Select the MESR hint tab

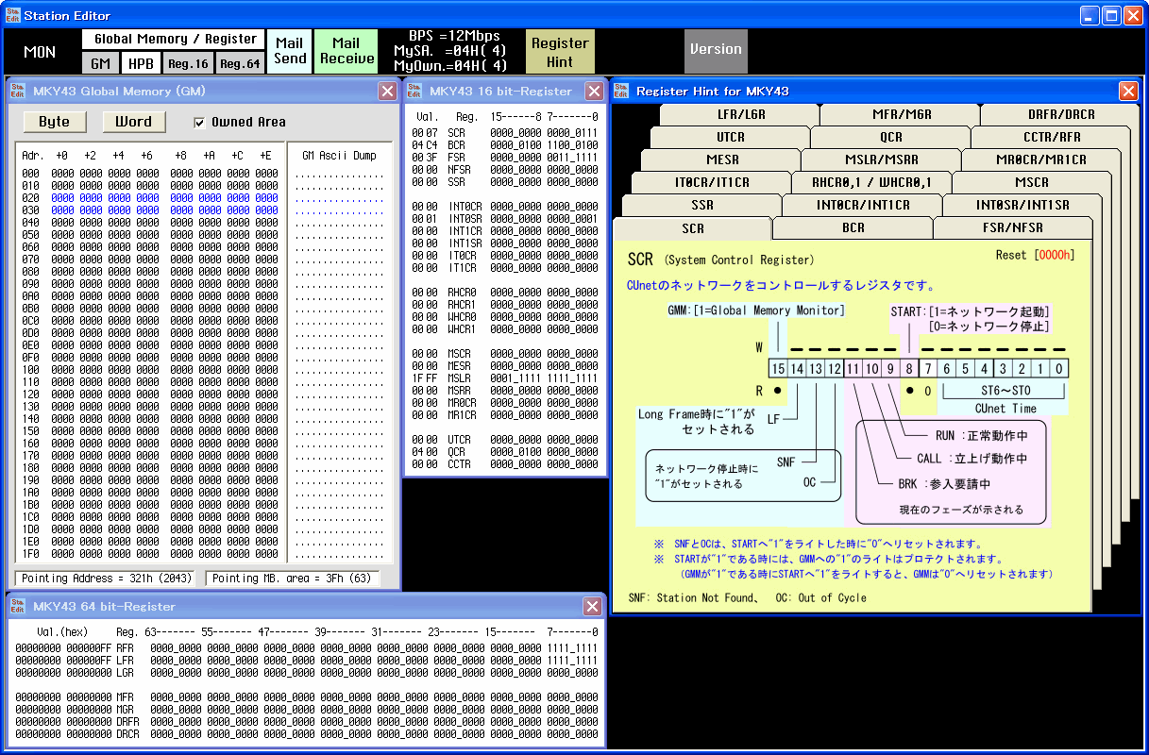coord(721,159)
